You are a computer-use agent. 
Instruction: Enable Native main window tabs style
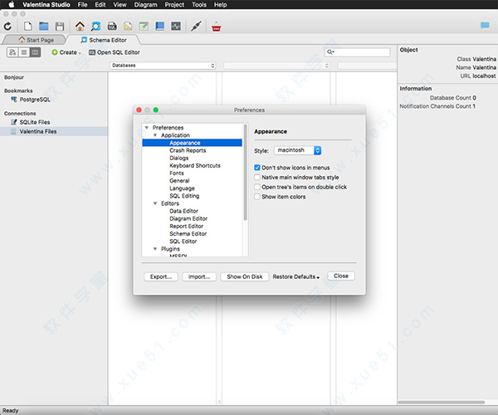click(257, 177)
